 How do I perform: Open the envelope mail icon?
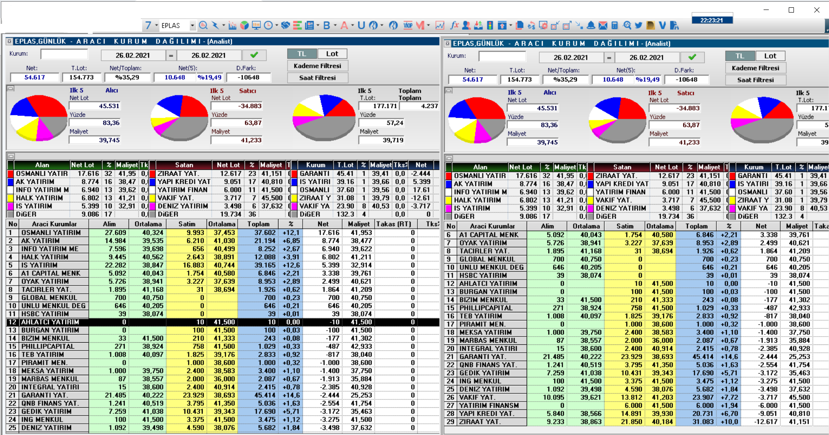point(603,26)
